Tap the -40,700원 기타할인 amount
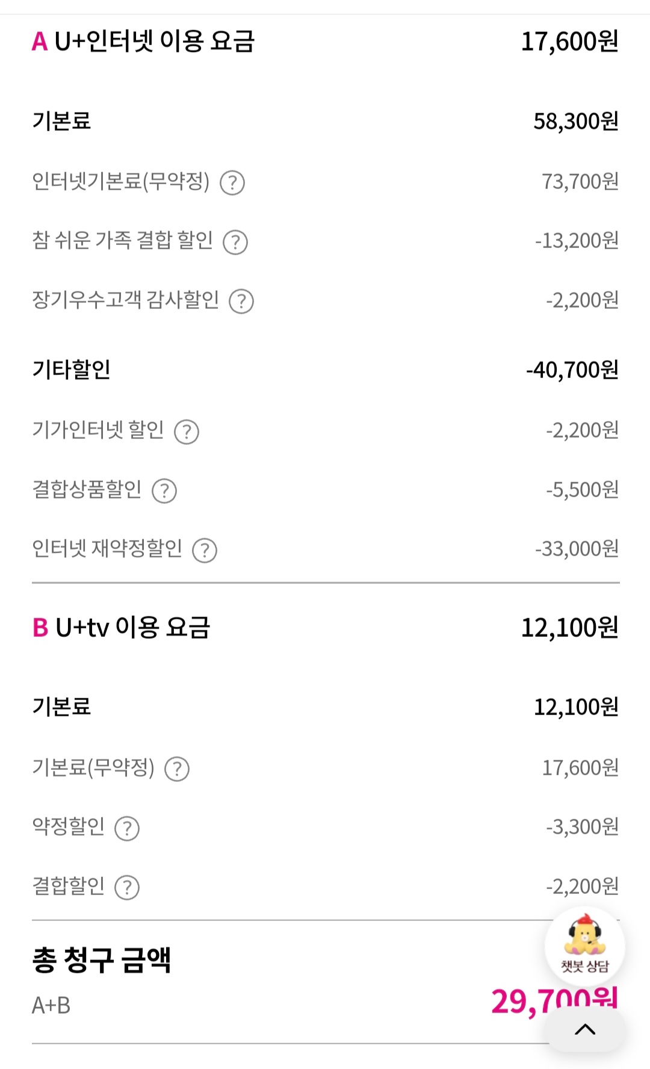 coord(572,370)
